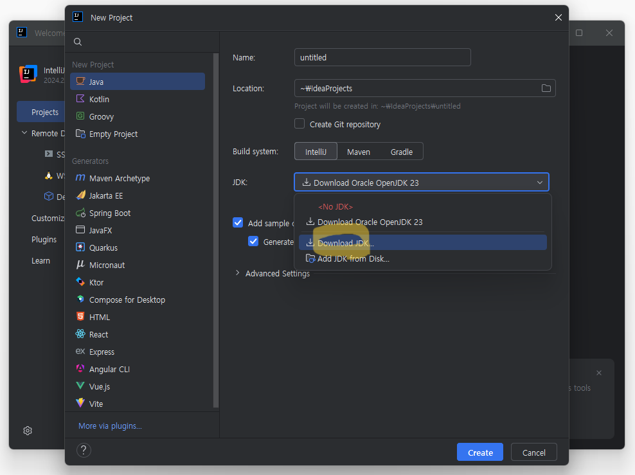Click the project type list scrollbar
The height and width of the screenshot is (475, 635).
pos(216,230)
